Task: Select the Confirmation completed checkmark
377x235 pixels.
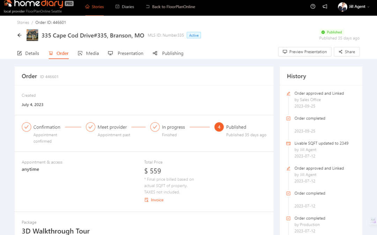Action: point(26,127)
